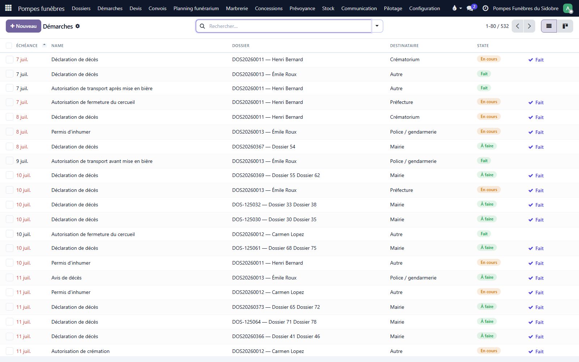
Task: Open the debug droplet icon
Action: pyautogui.click(x=455, y=8)
